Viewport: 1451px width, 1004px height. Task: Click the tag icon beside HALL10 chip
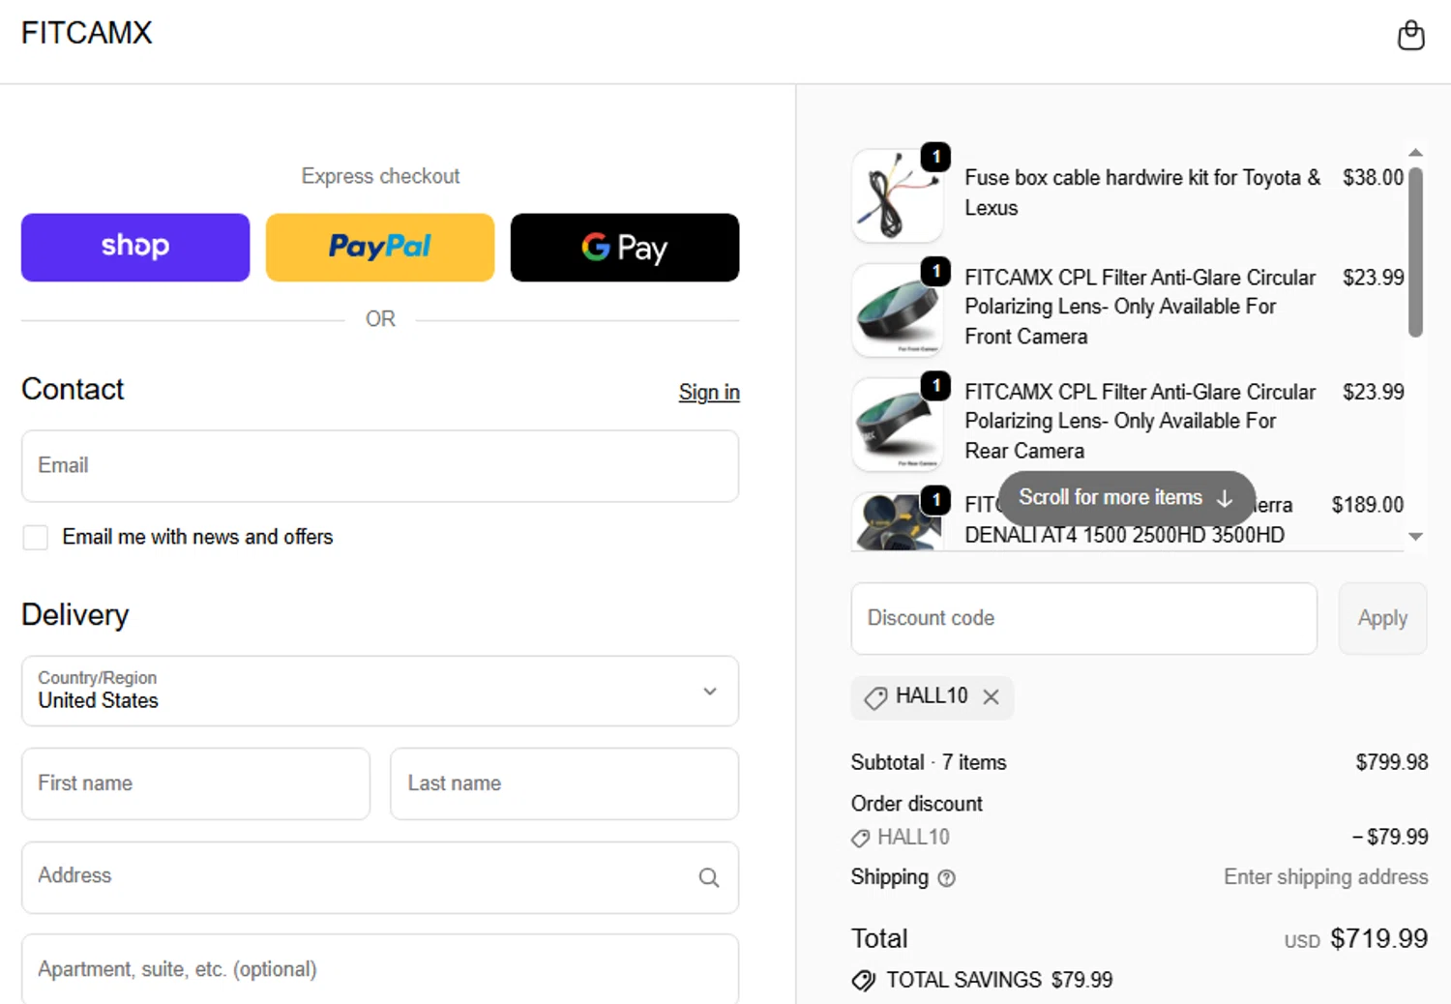875,697
